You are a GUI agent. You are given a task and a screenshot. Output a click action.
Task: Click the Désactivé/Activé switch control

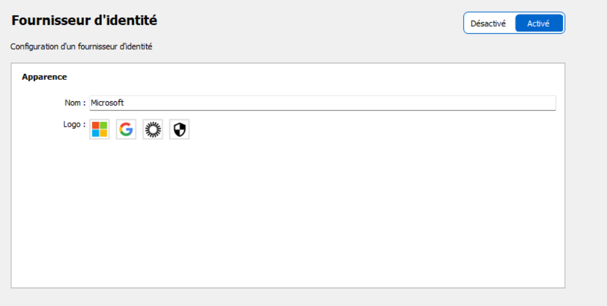[514, 23]
